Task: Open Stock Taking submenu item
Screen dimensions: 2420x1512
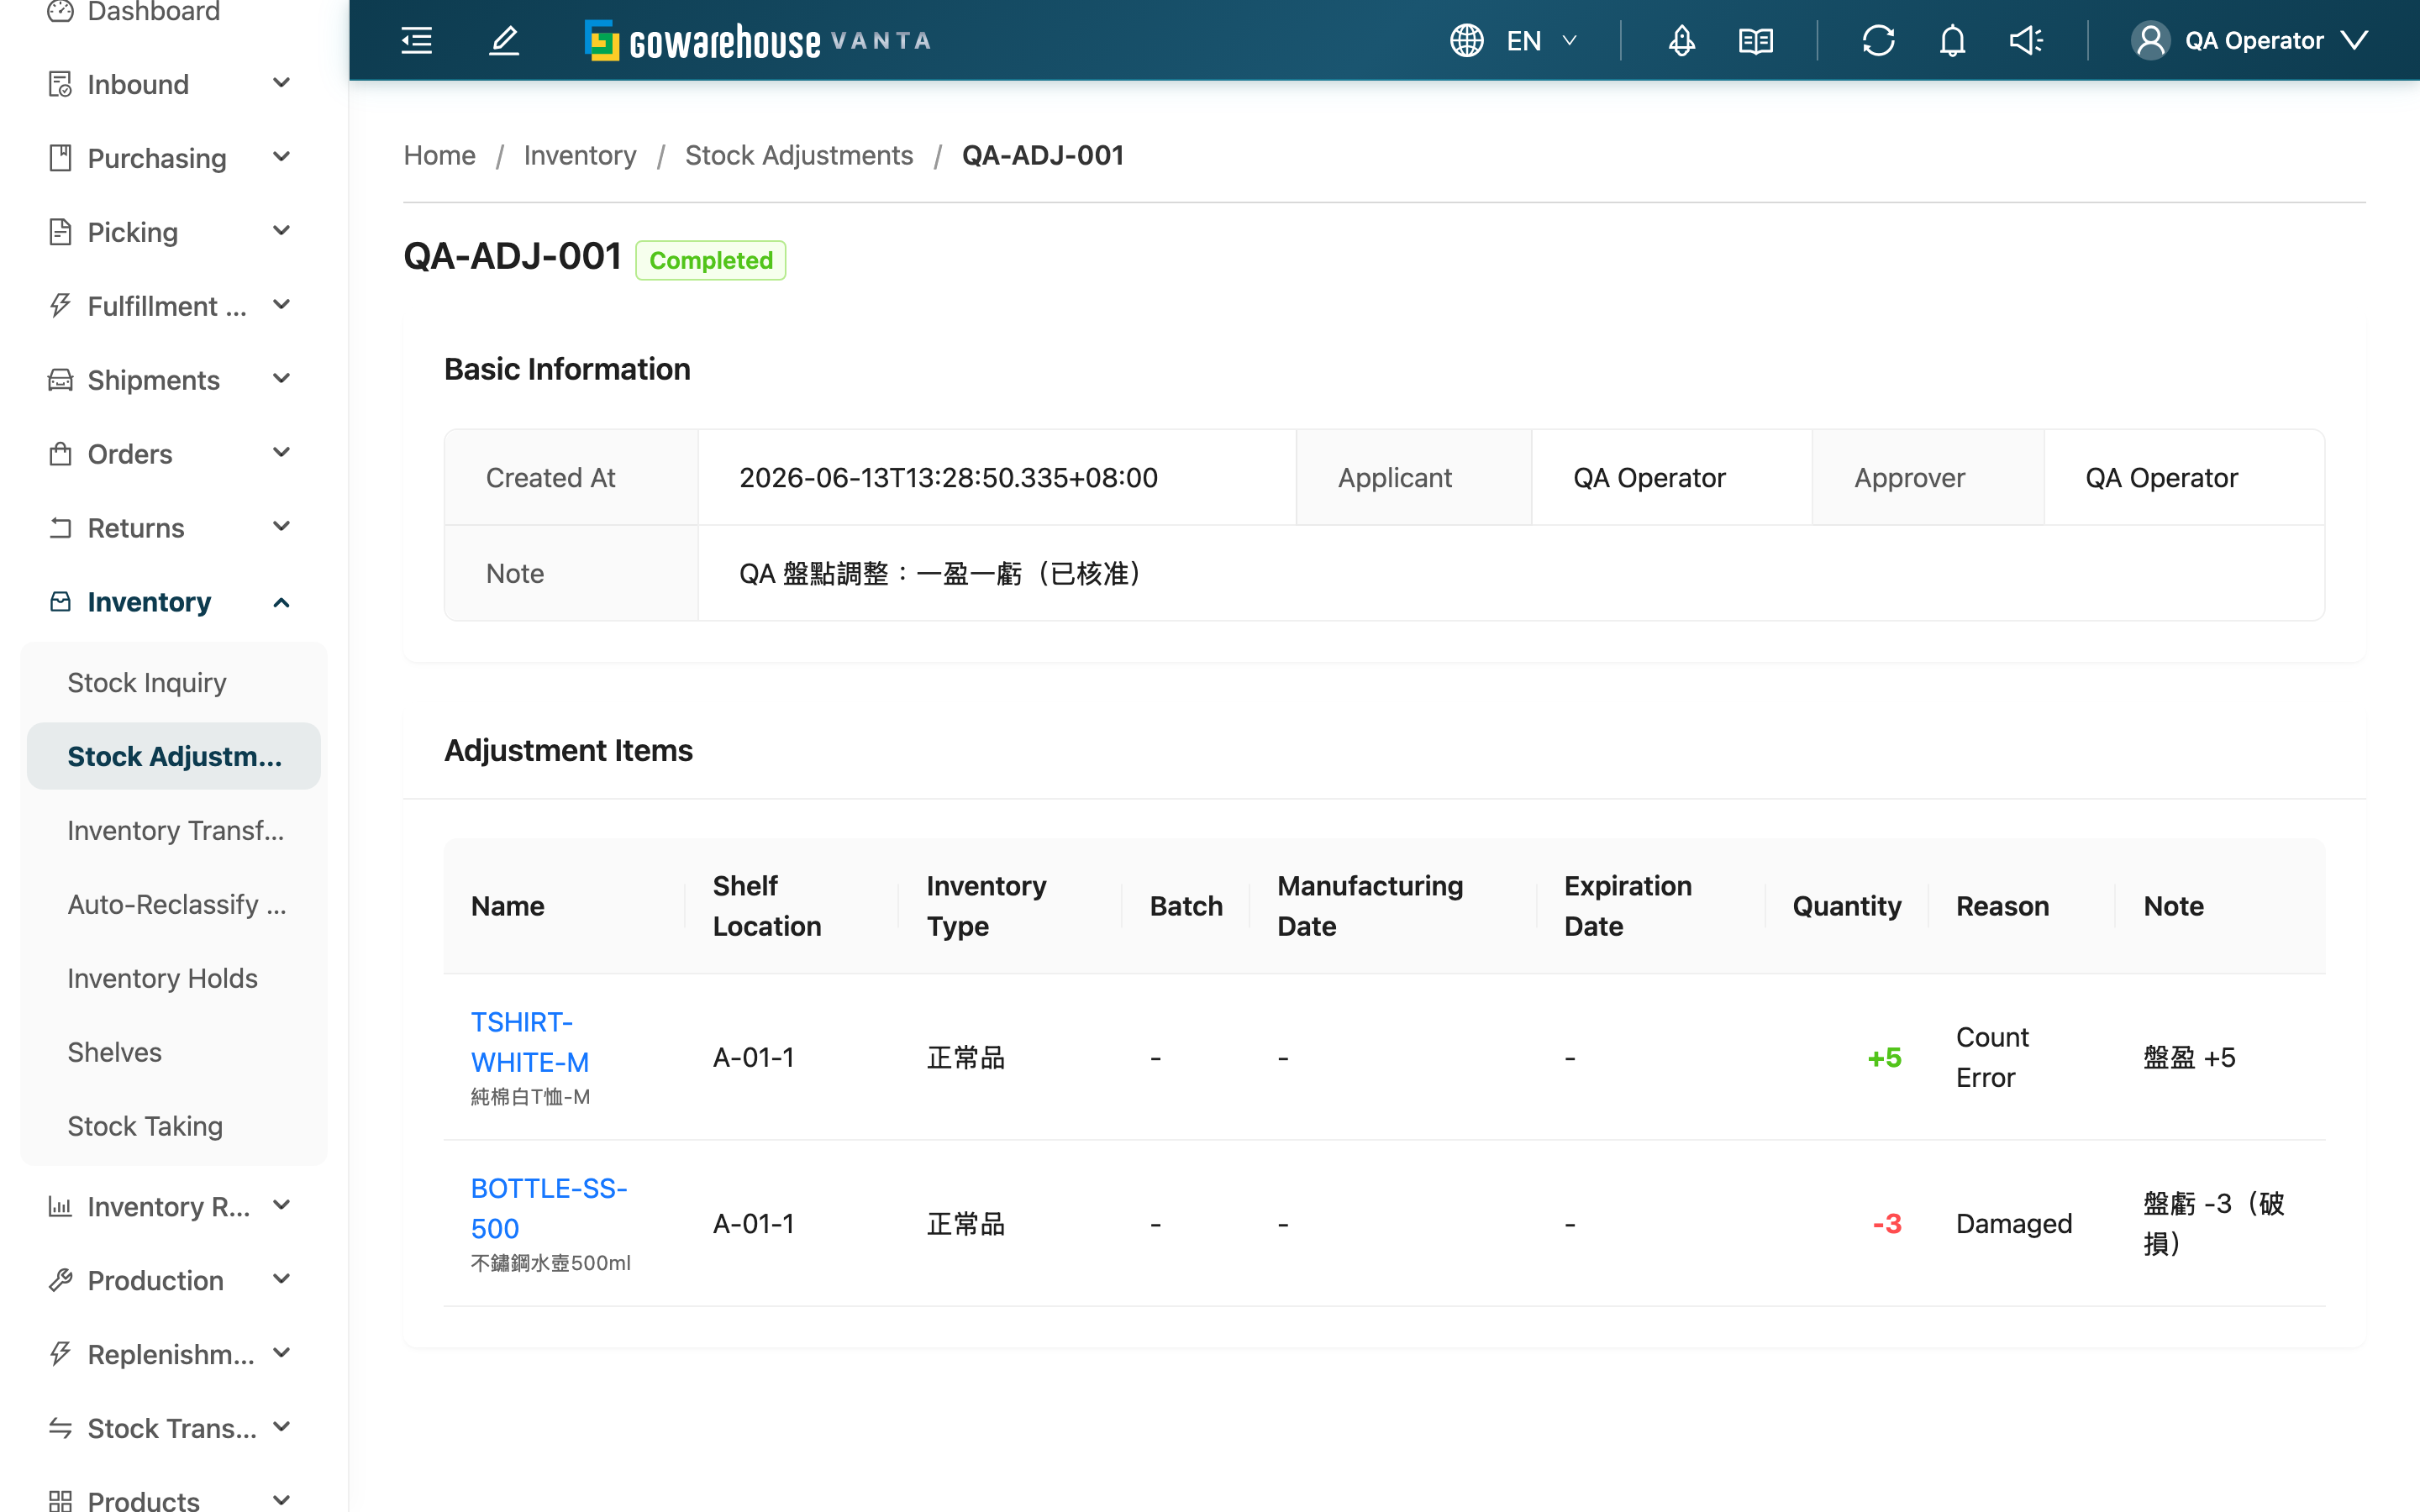Action: [x=174, y=1126]
